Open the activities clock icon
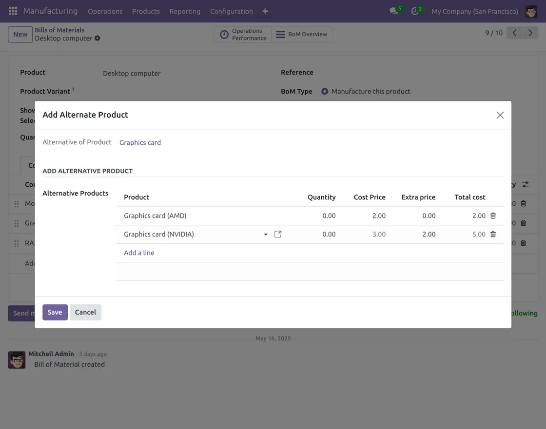The width and height of the screenshot is (546, 429). click(415, 11)
